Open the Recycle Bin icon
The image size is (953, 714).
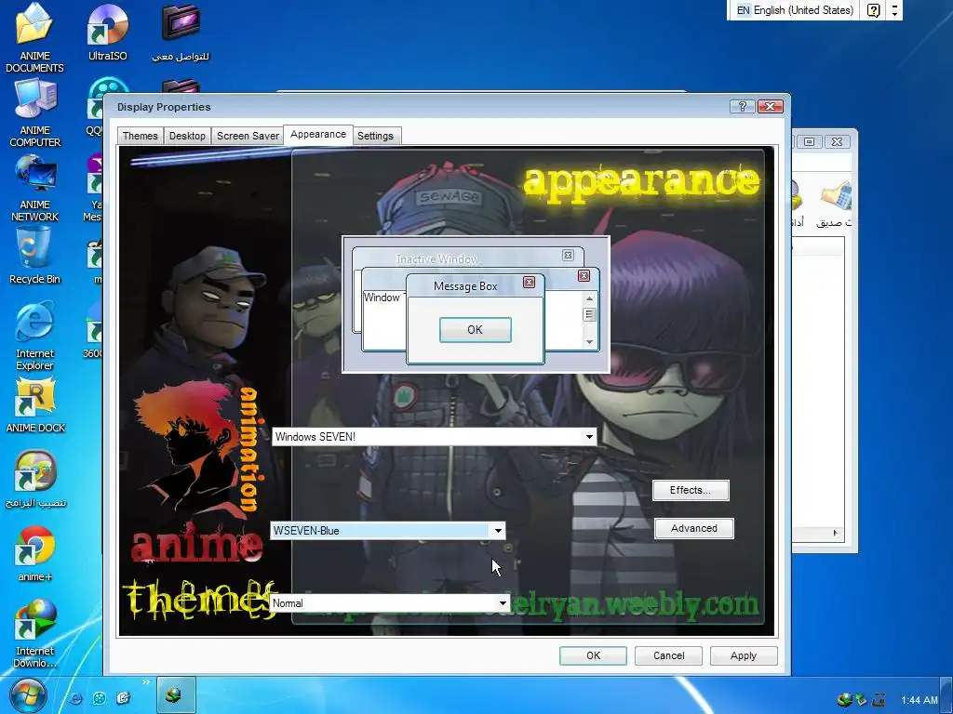pyautogui.click(x=34, y=255)
